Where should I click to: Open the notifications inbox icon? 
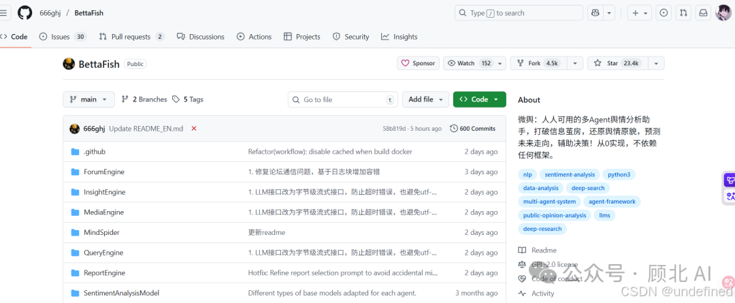pyautogui.click(x=703, y=13)
